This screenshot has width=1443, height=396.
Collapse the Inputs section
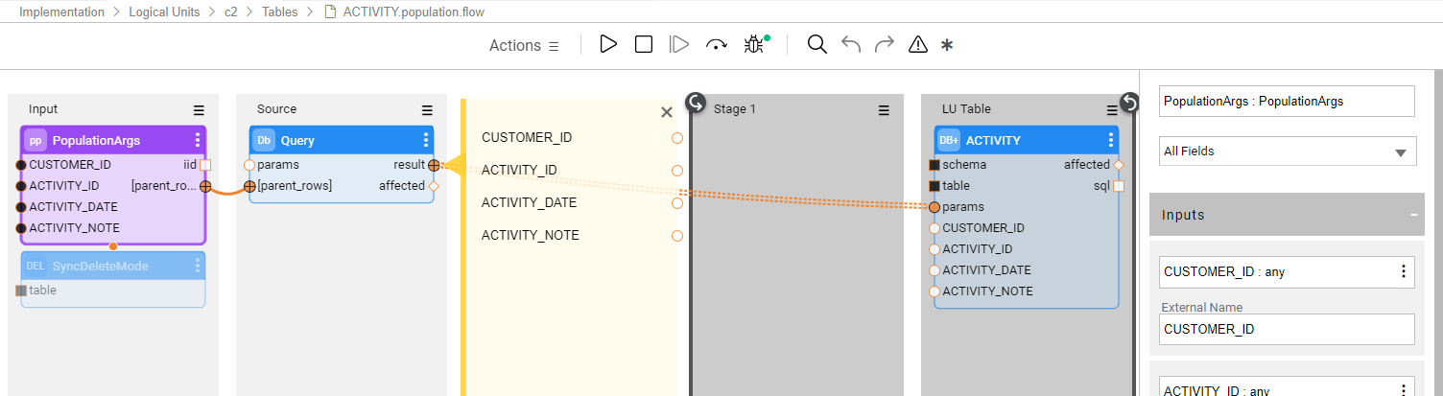click(x=1414, y=215)
